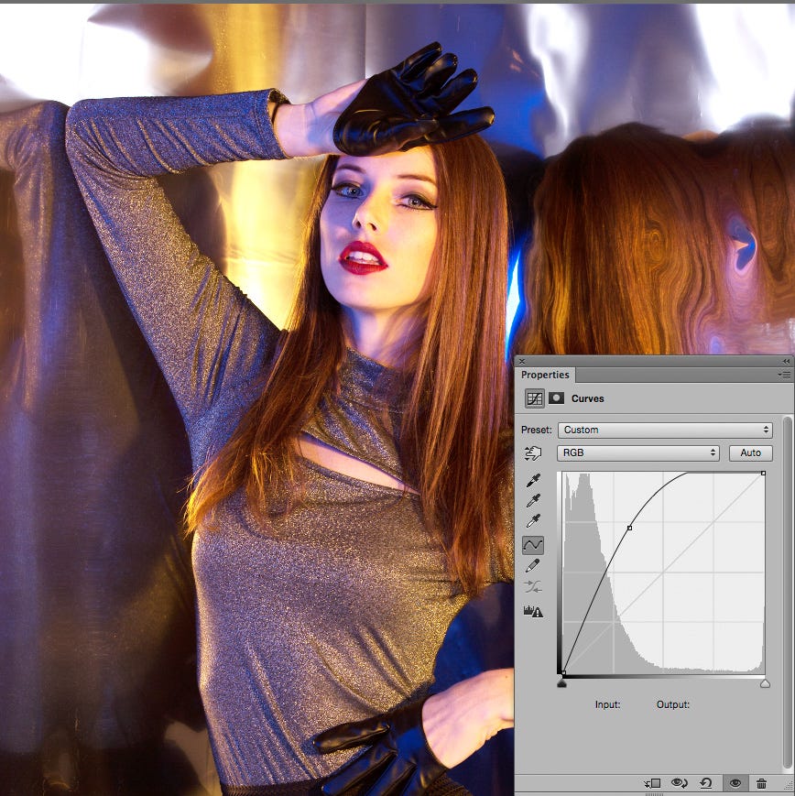Viewport: 795px width, 796px height.
Task: Choose draw curve pencil tool
Action: 533,565
